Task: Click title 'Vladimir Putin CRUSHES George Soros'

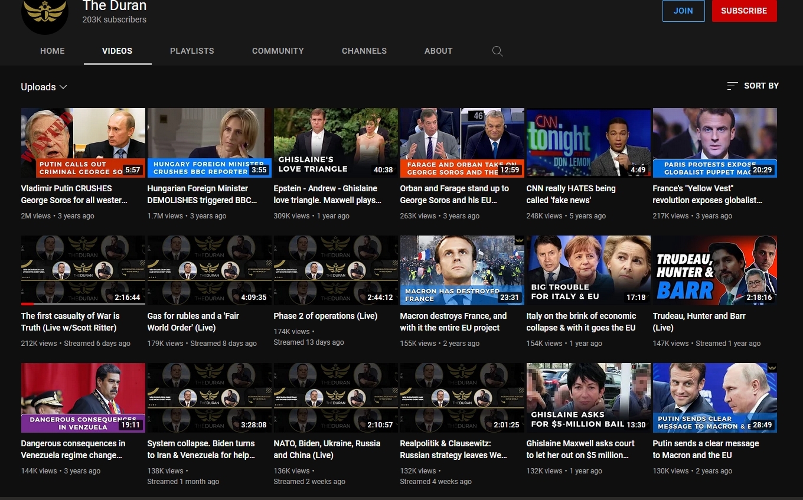Action: pos(74,194)
